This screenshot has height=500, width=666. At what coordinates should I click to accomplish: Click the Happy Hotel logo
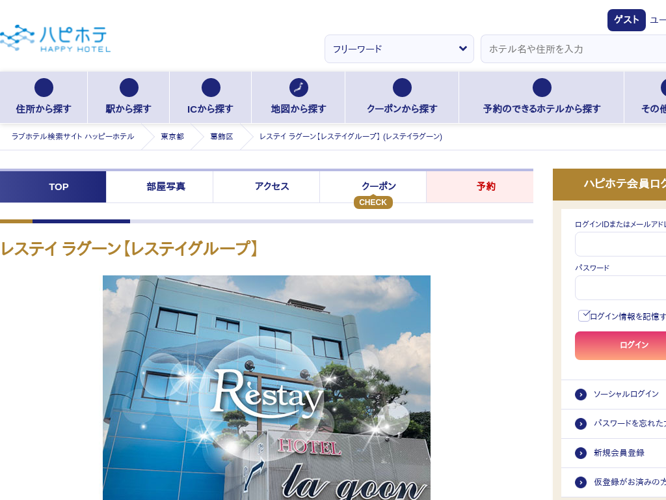coord(55,38)
